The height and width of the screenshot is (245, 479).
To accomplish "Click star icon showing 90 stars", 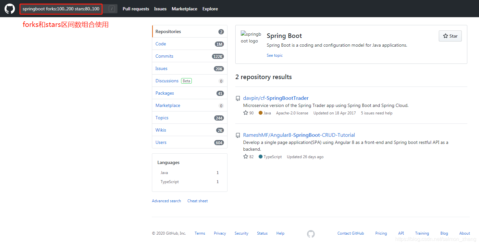I will pos(246,113).
